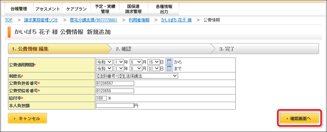Follow the 請求業務管理ソフト breadcrumb link
The image size is (327, 132).
41,20
